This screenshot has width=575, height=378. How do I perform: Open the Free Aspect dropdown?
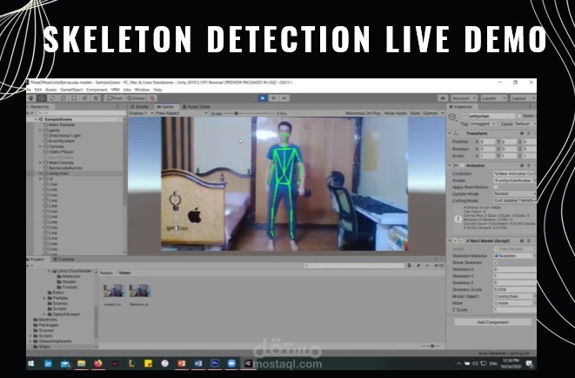pos(182,113)
